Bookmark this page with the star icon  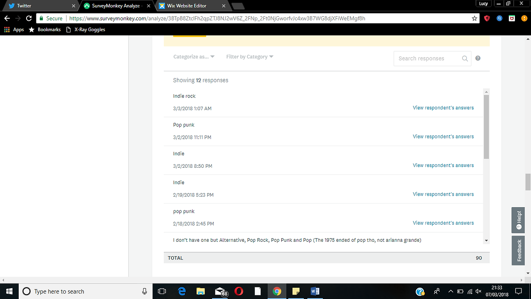click(x=475, y=18)
